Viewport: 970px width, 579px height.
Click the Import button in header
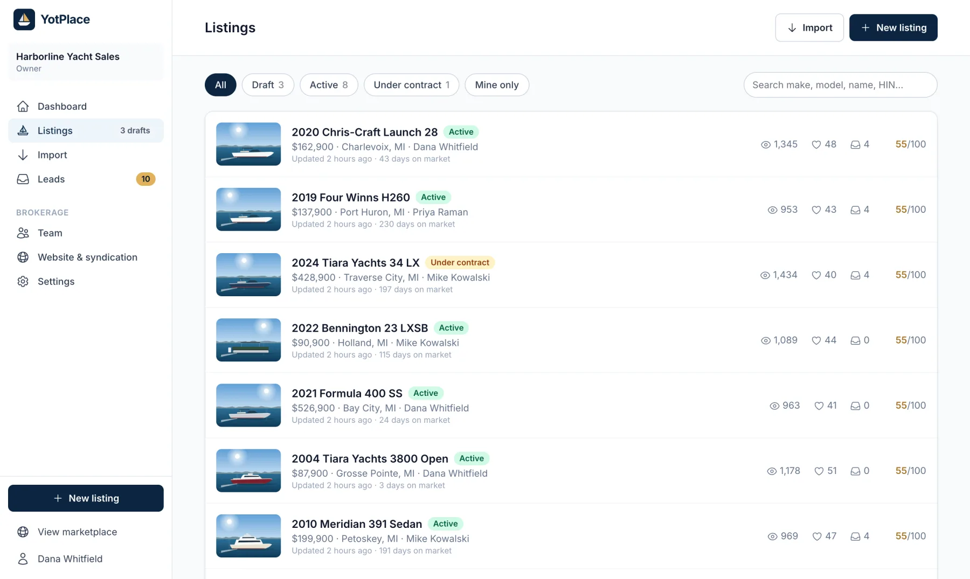point(809,27)
